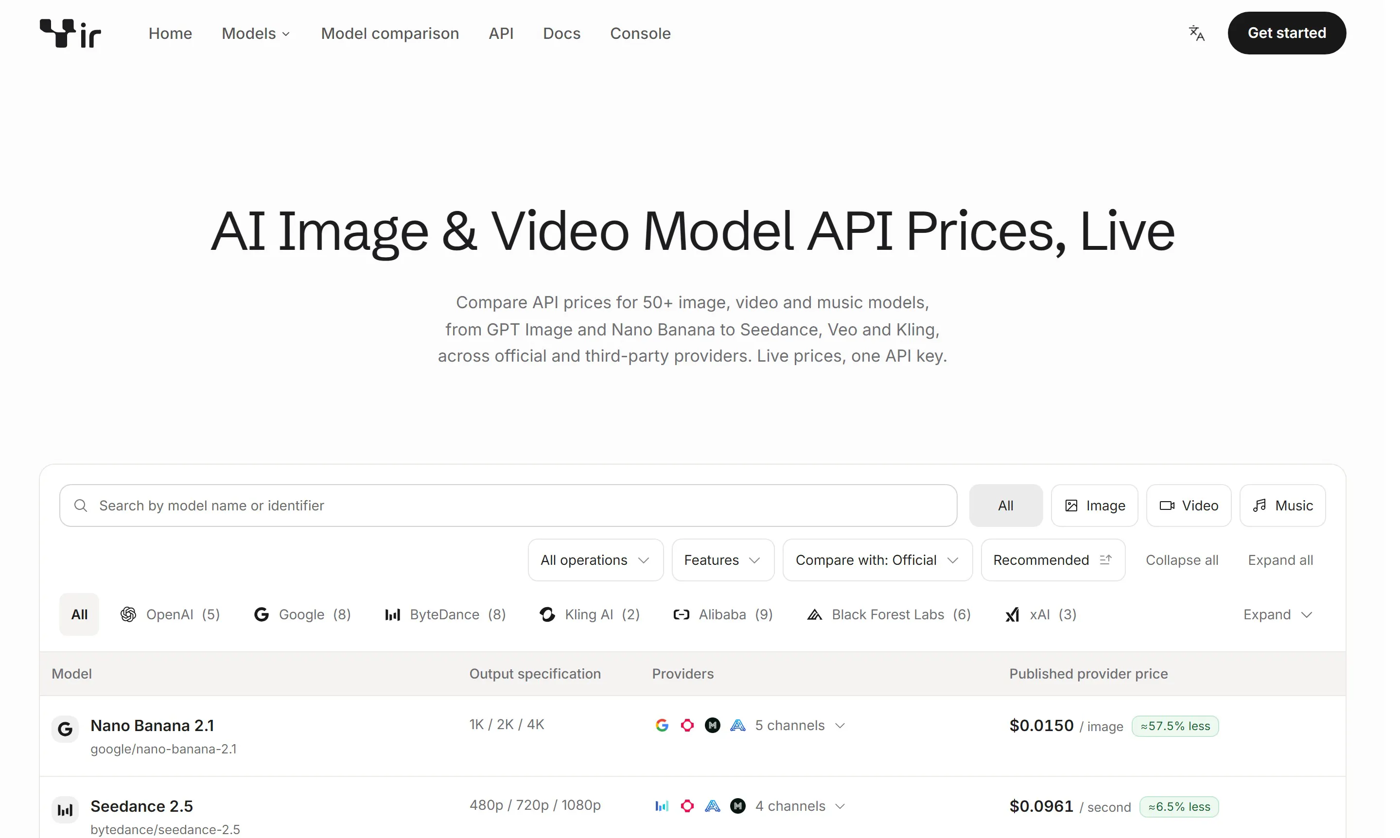Filter by Google (8) vendor
The width and height of the screenshot is (1400, 838).
pos(302,614)
